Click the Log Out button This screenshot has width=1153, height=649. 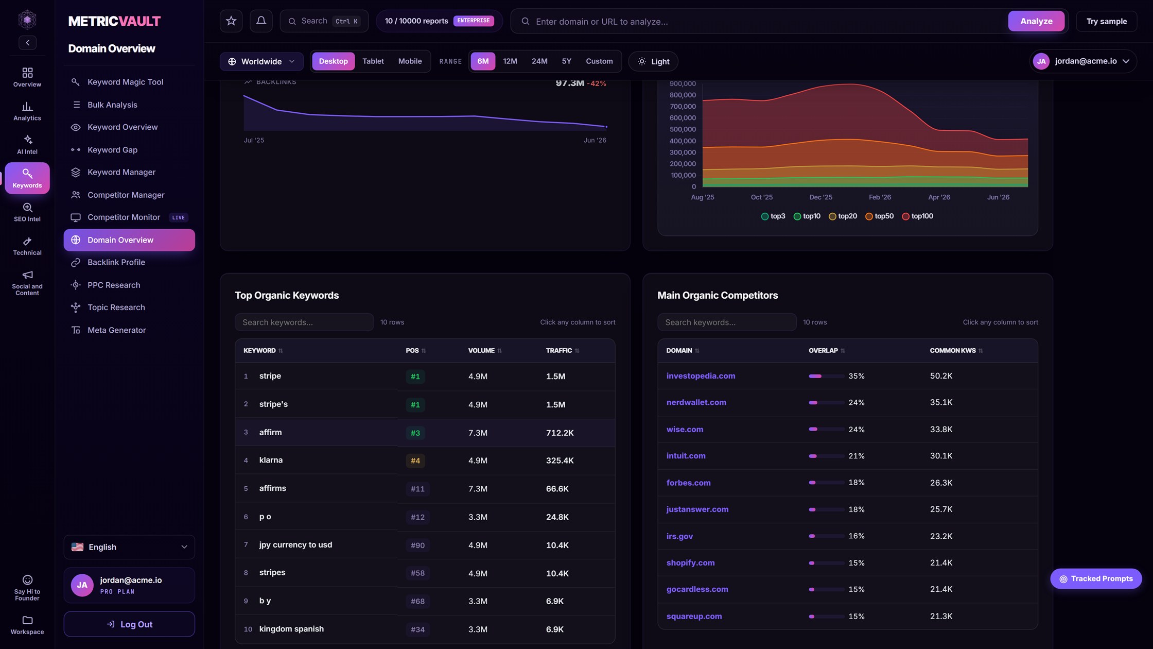(x=129, y=624)
